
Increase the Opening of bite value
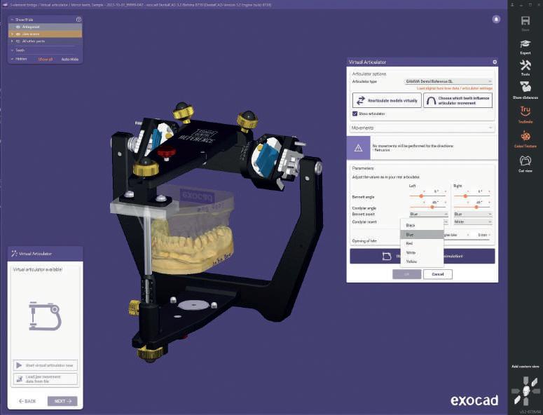[x=490, y=235]
